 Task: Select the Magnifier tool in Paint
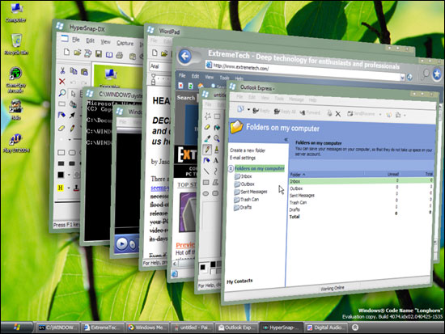217,138
